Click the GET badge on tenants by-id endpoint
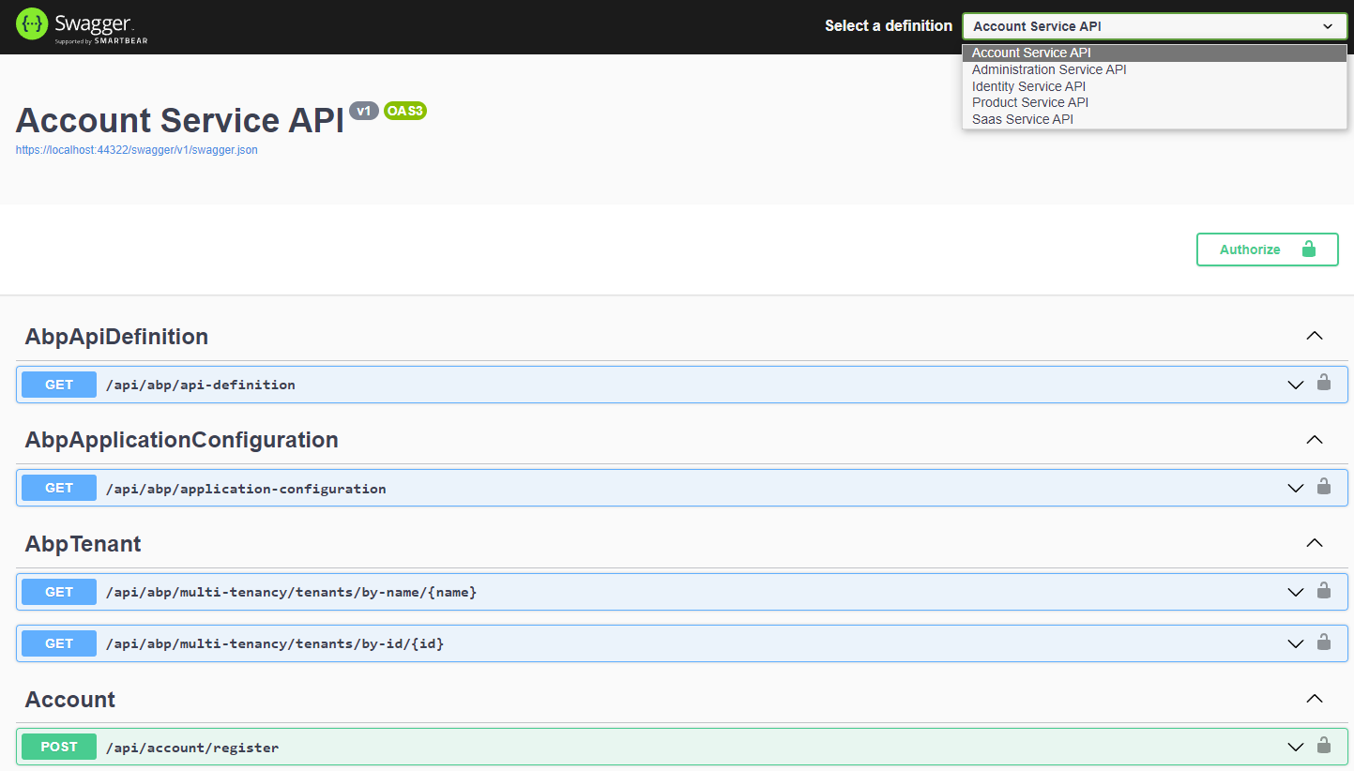 58,643
